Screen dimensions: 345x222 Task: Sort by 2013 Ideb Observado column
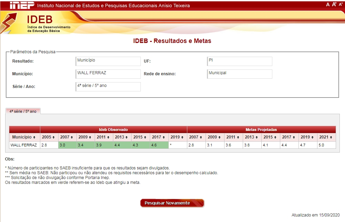pos(122,137)
